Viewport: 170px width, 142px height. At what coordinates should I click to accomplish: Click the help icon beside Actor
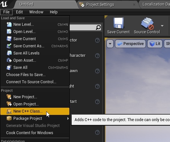[97, 40]
